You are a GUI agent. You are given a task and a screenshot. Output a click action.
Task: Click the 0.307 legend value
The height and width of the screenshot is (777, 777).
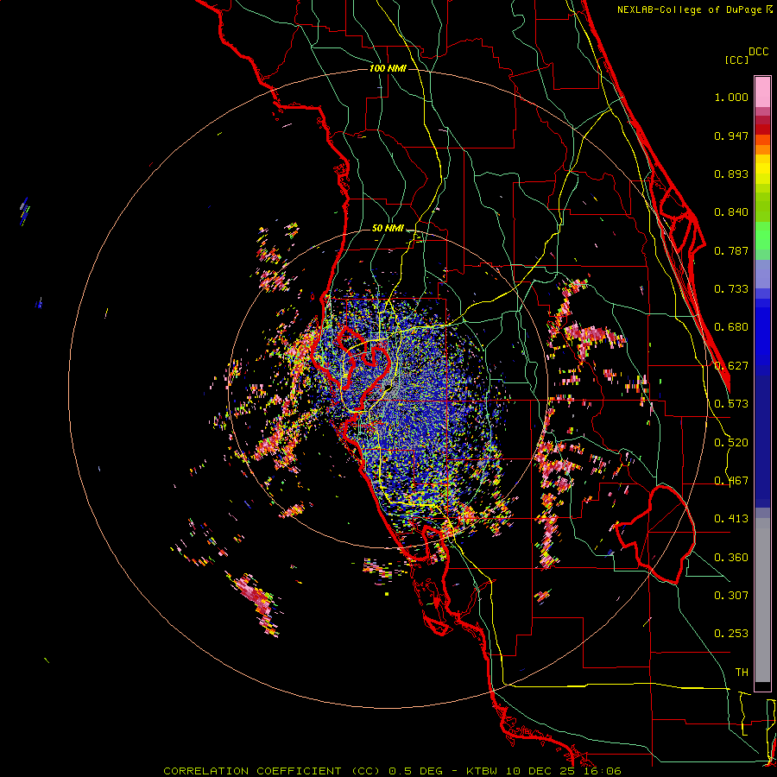731,596
